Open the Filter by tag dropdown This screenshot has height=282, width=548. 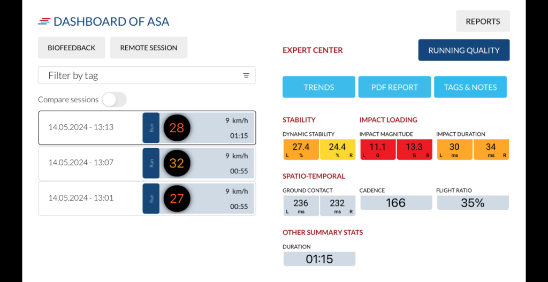tap(146, 75)
